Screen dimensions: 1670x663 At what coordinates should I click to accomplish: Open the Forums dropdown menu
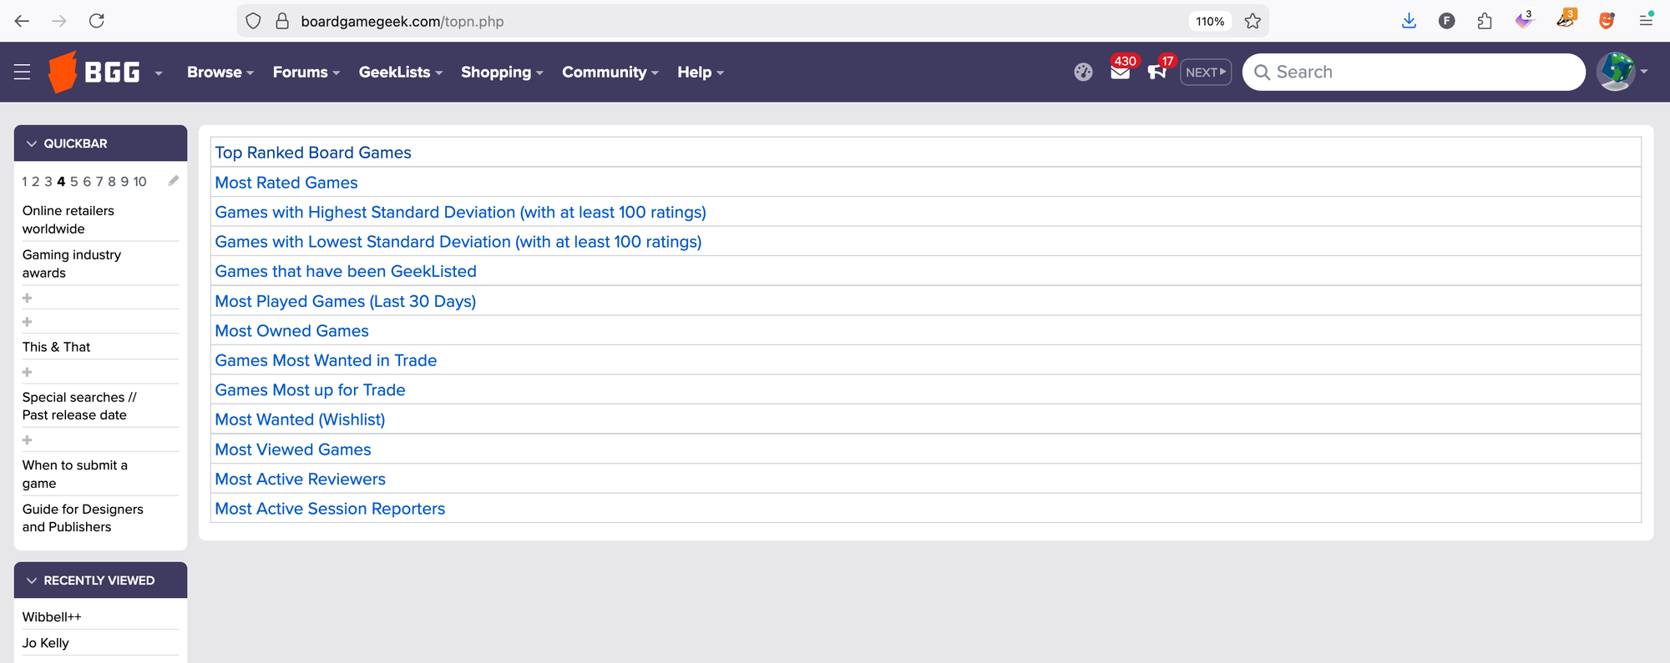[x=306, y=72]
